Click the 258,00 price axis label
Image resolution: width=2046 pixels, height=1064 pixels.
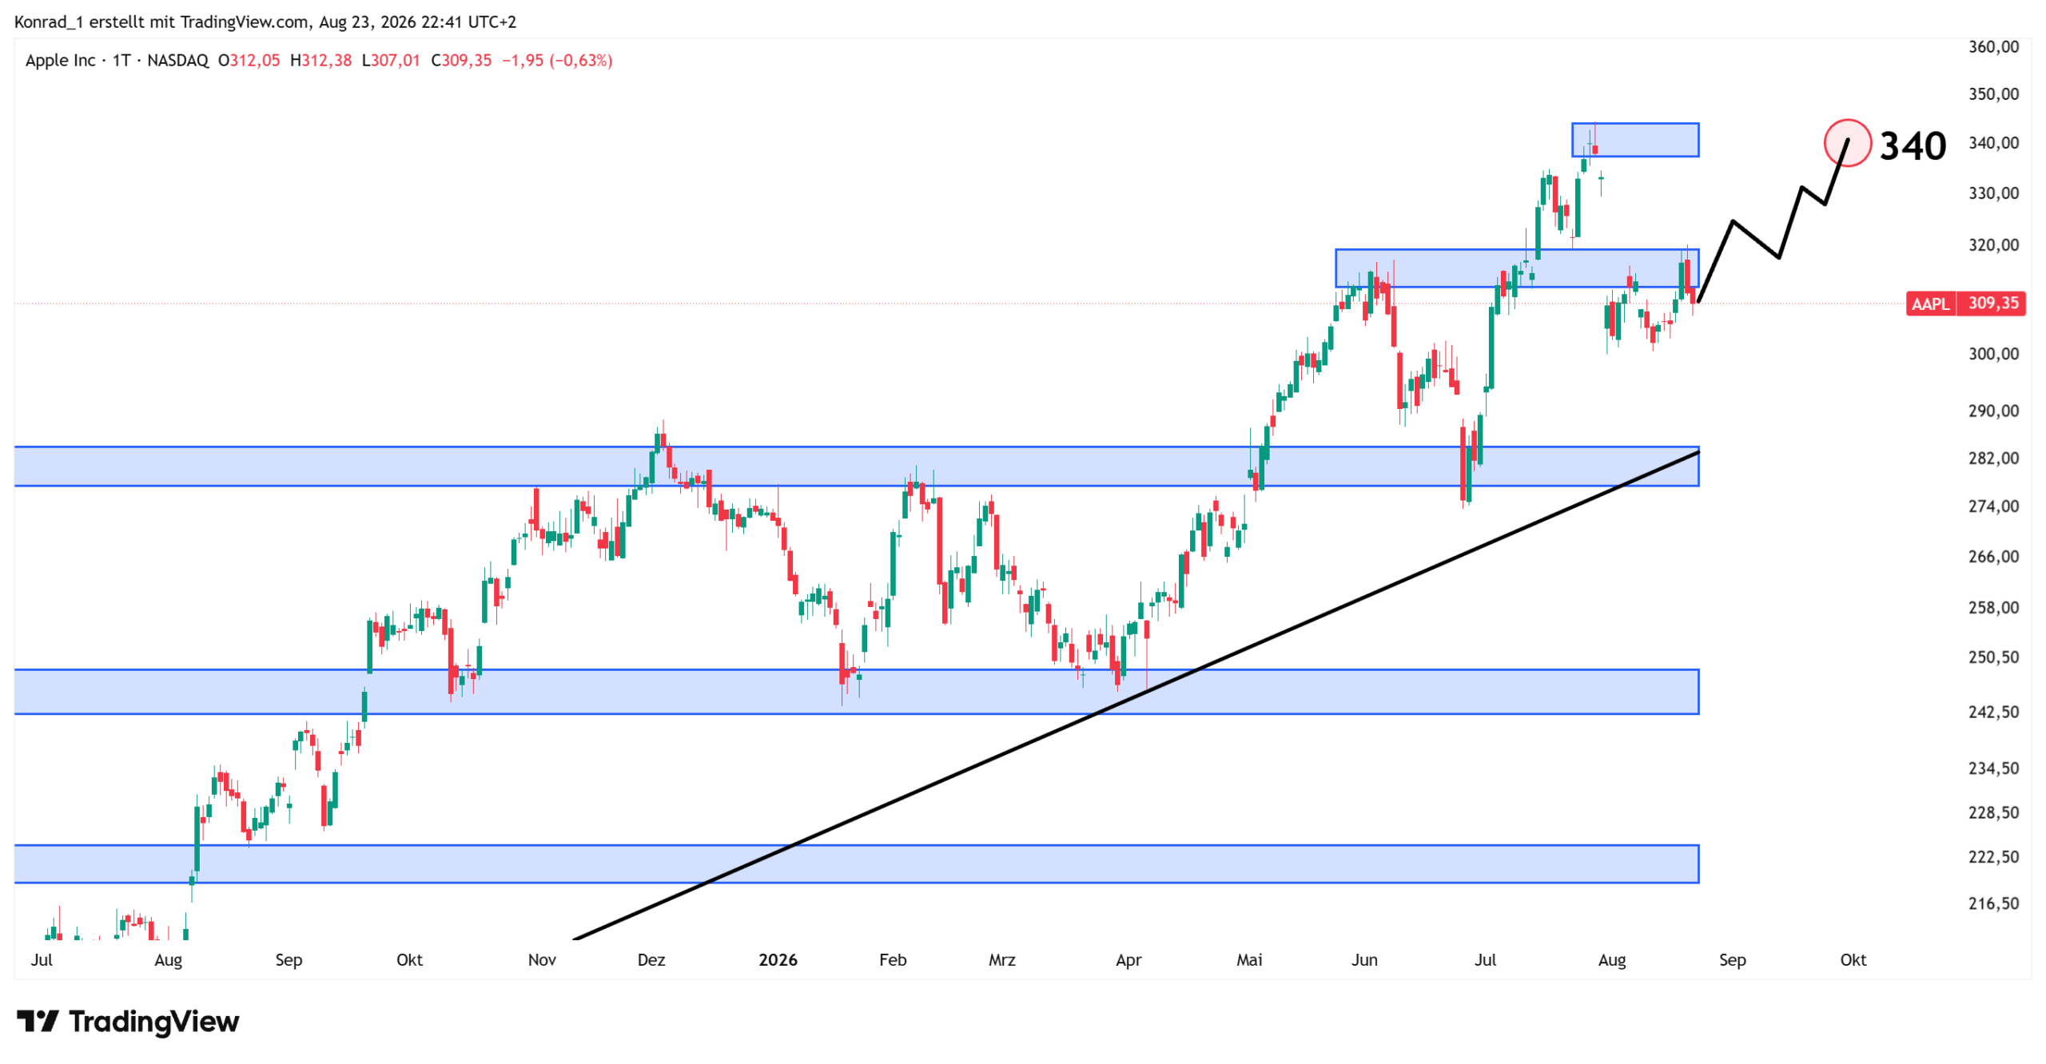[x=1993, y=608]
